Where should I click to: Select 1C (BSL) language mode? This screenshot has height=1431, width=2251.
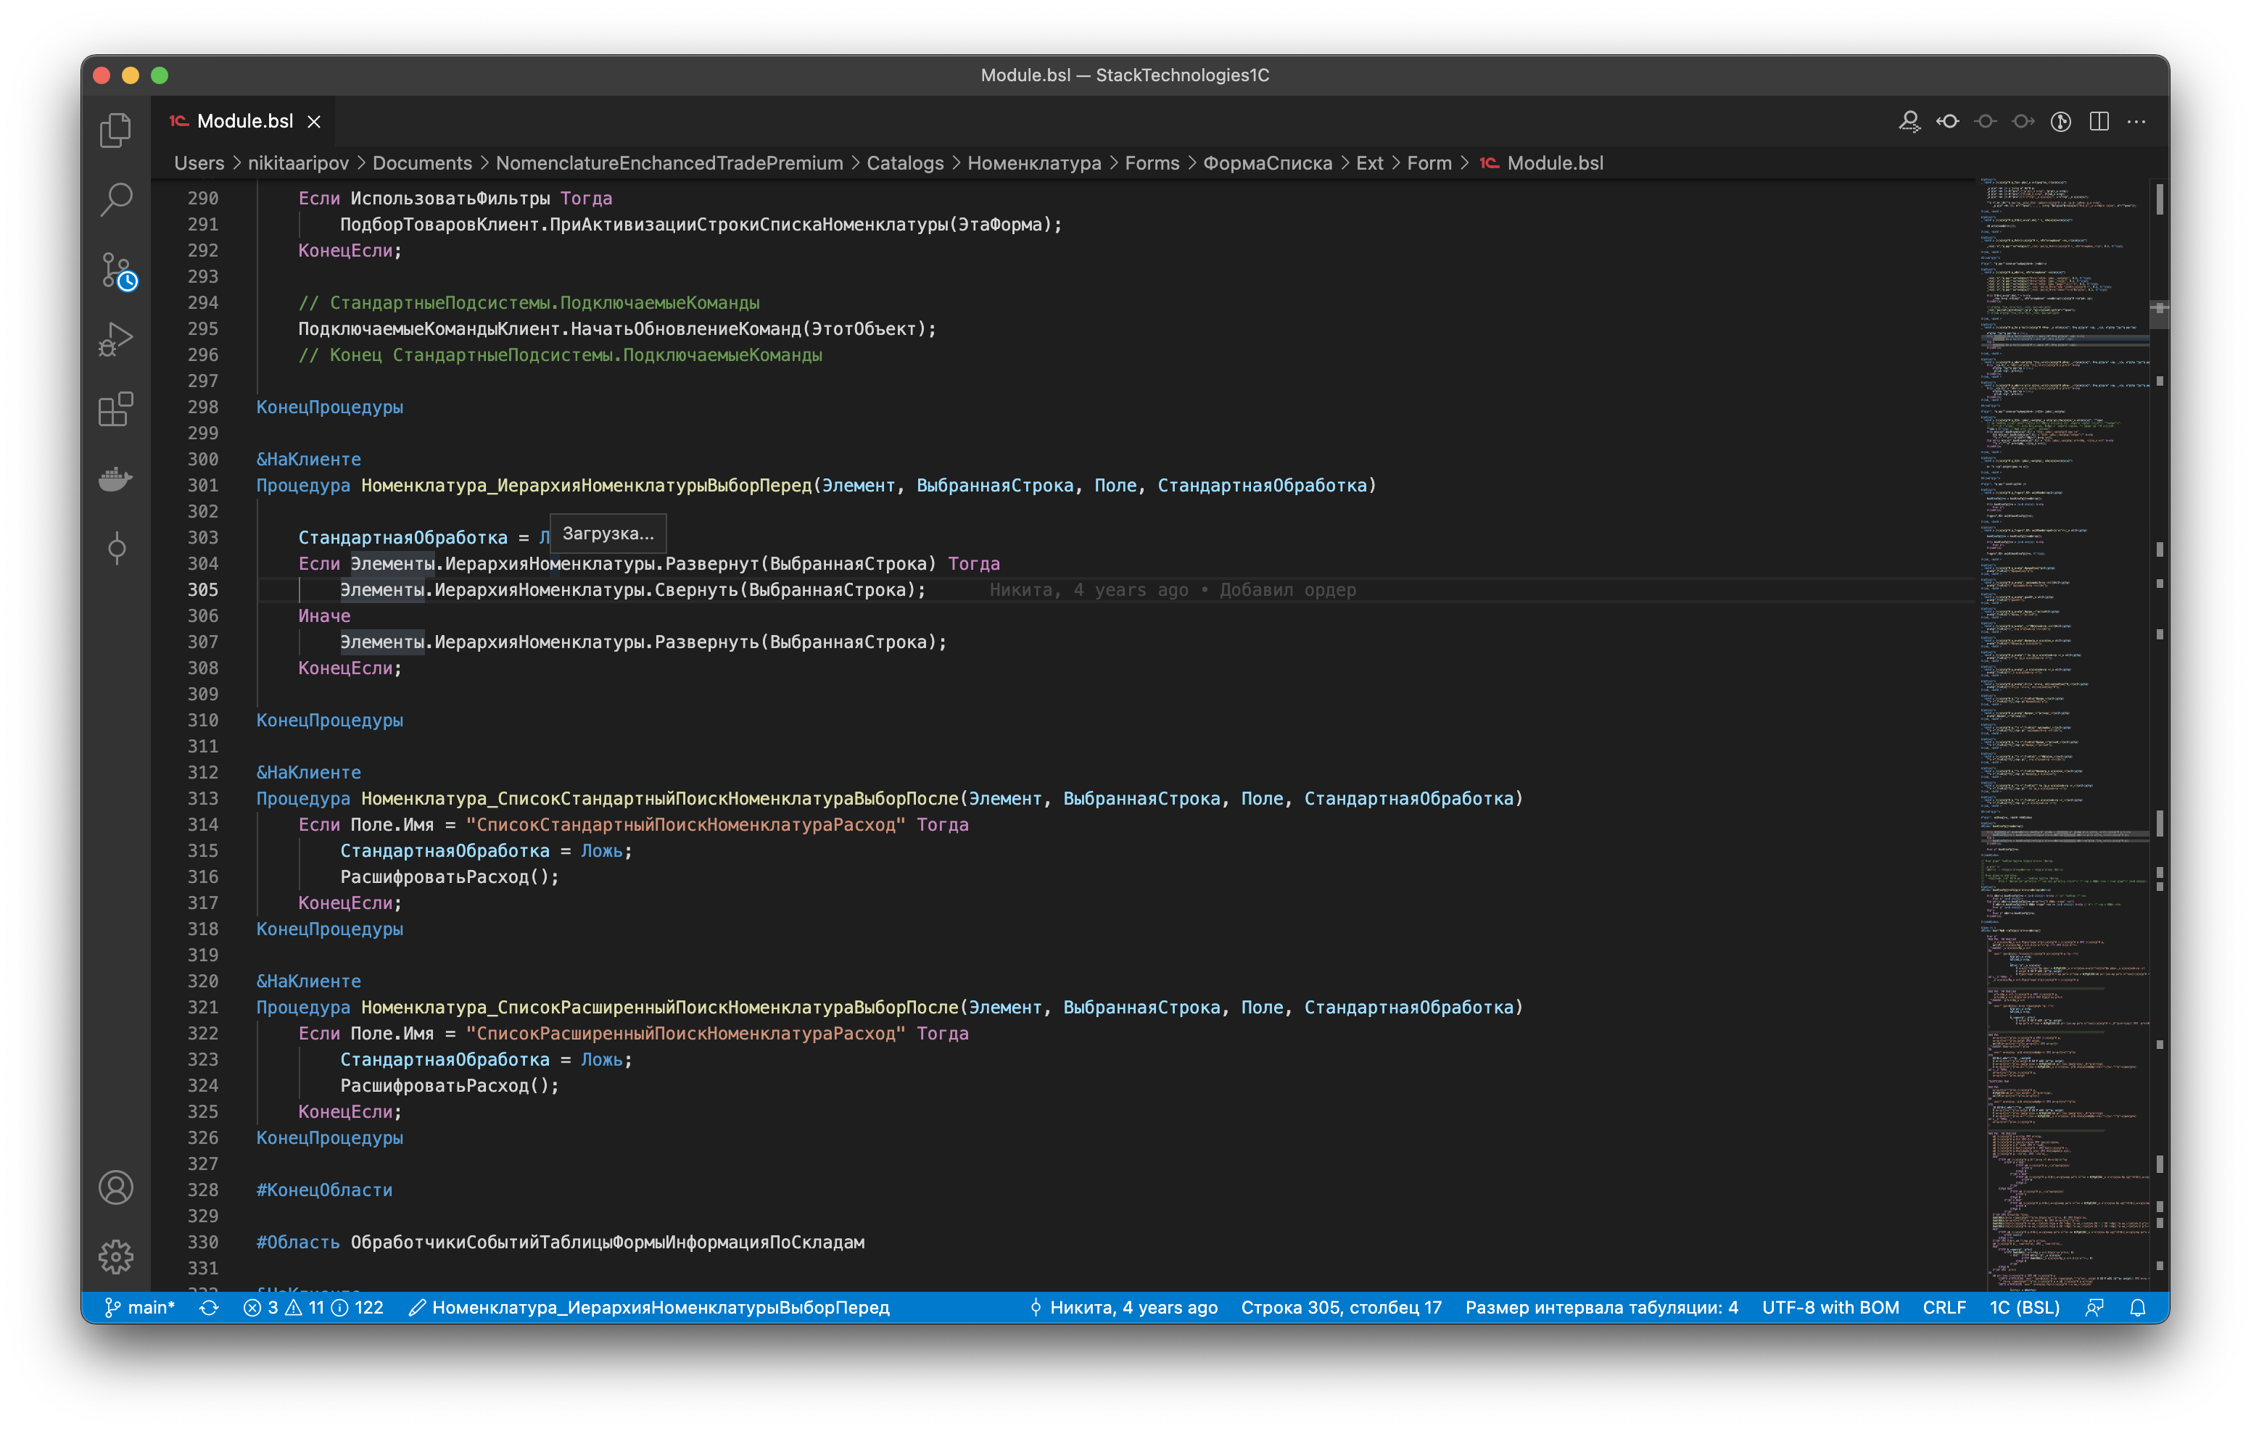[x=2024, y=1308]
